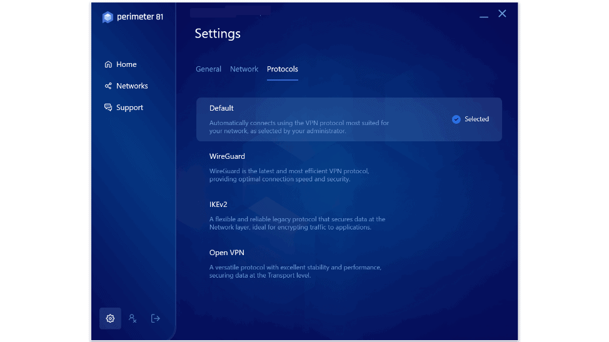Click the Perimeter 81 logo icon

(x=108, y=17)
